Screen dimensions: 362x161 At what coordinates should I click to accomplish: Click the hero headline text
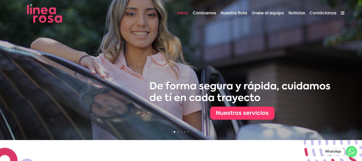point(240,92)
